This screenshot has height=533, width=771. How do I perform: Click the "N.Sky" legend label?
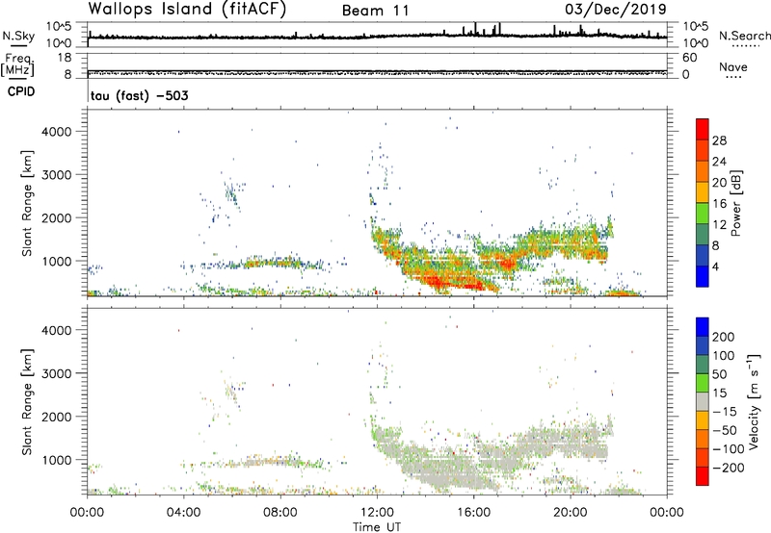18,36
